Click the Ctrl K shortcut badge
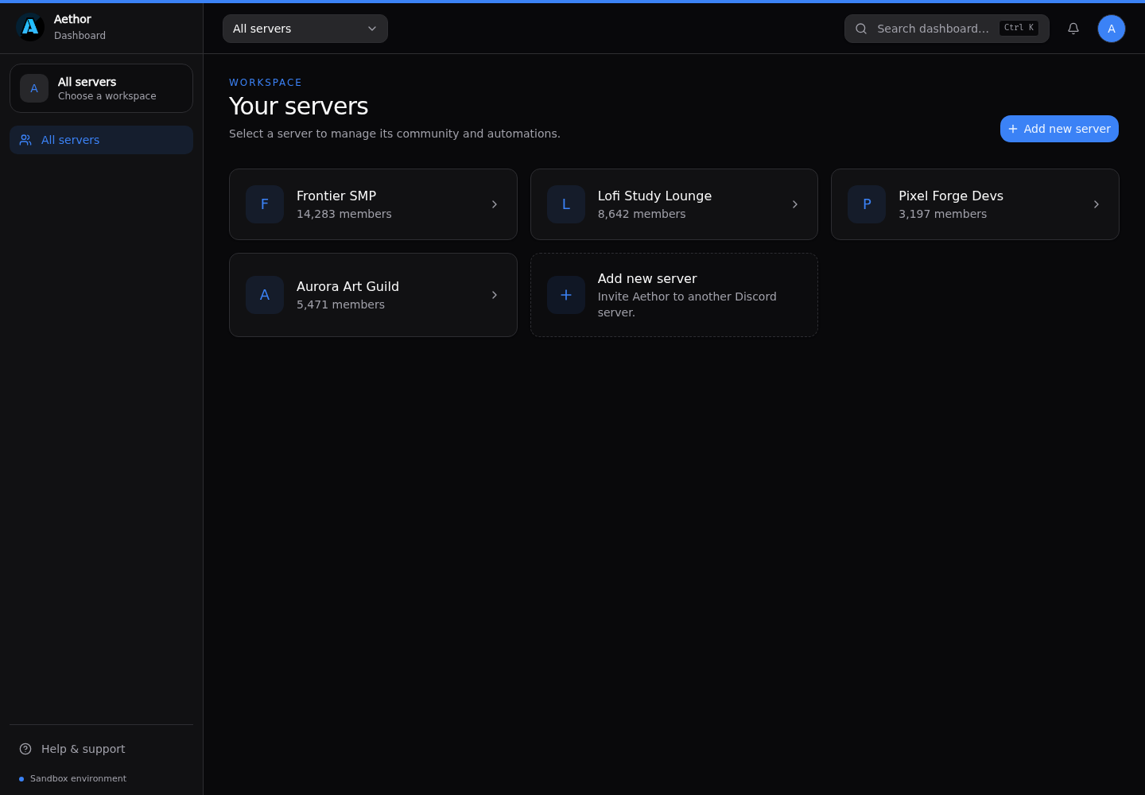The width and height of the screenshot is (1145, 795). click(1019, 28)
